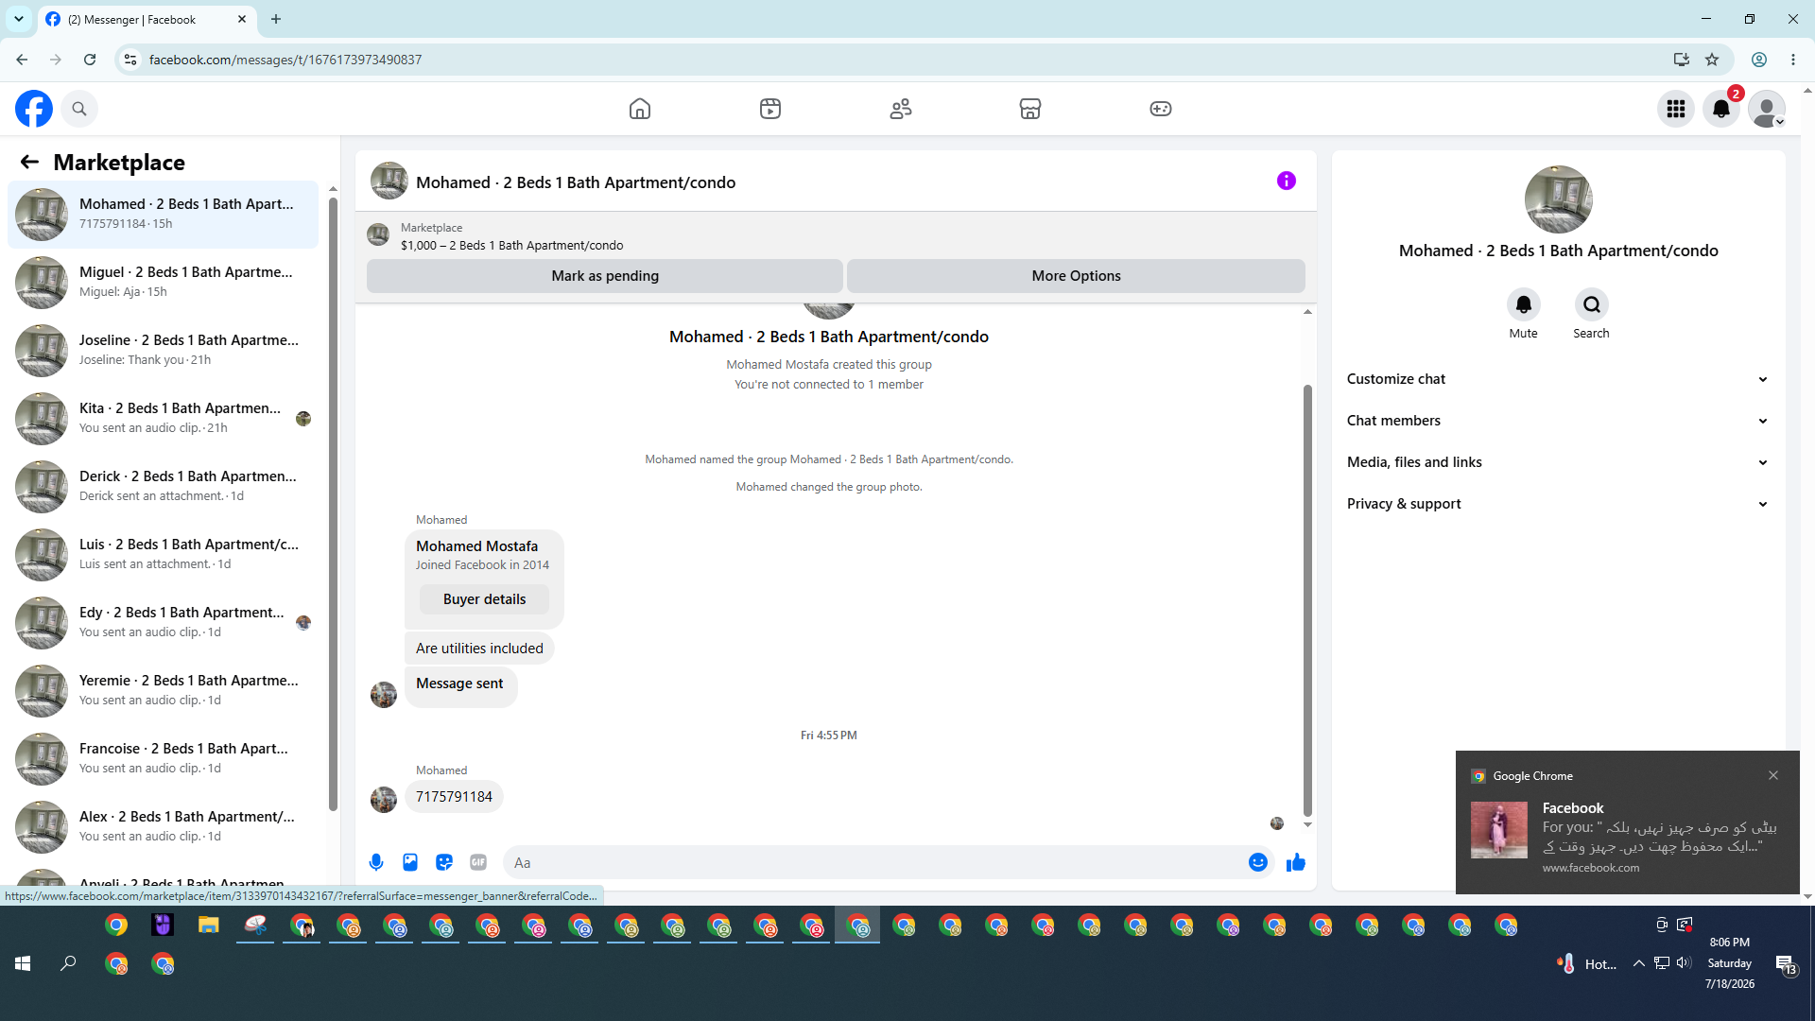Open the Facebook search icon
The image size is (1815, 1021).
coord(79,109)
